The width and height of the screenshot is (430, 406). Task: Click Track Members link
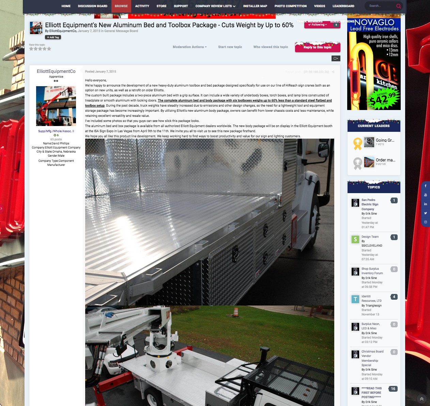(310, 21)
